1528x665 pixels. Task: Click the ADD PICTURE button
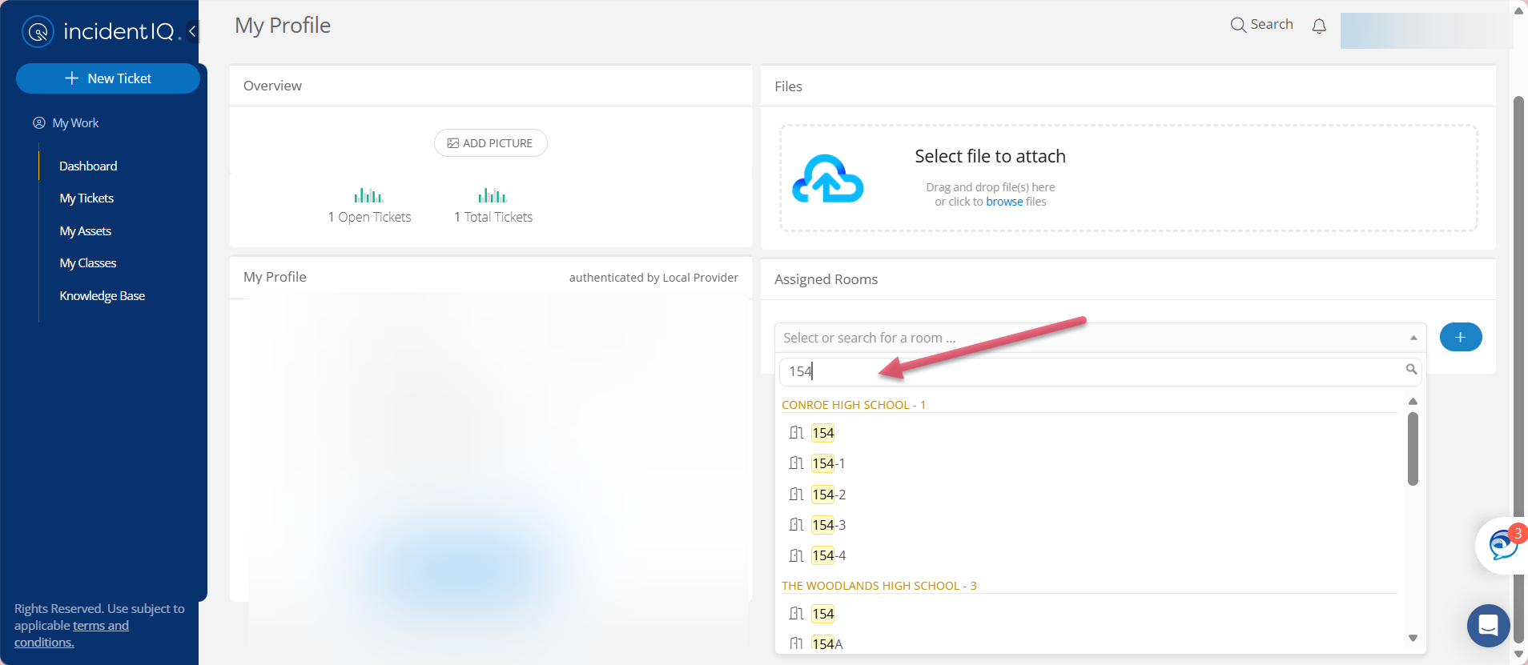click(490, 143)
